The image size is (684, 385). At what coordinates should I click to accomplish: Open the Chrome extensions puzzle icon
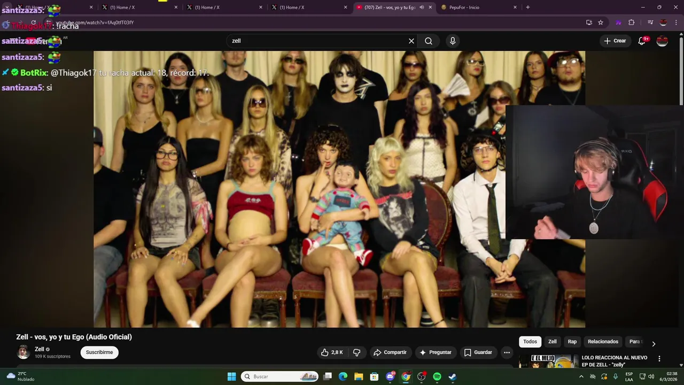click(x=632, y=22)
